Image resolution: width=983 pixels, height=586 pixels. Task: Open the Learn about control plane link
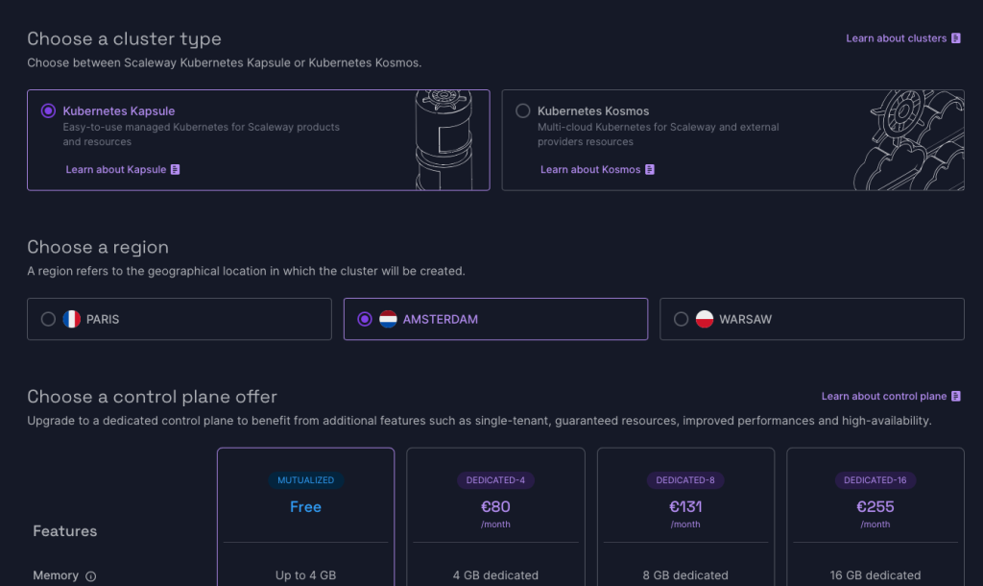(883, 396)
